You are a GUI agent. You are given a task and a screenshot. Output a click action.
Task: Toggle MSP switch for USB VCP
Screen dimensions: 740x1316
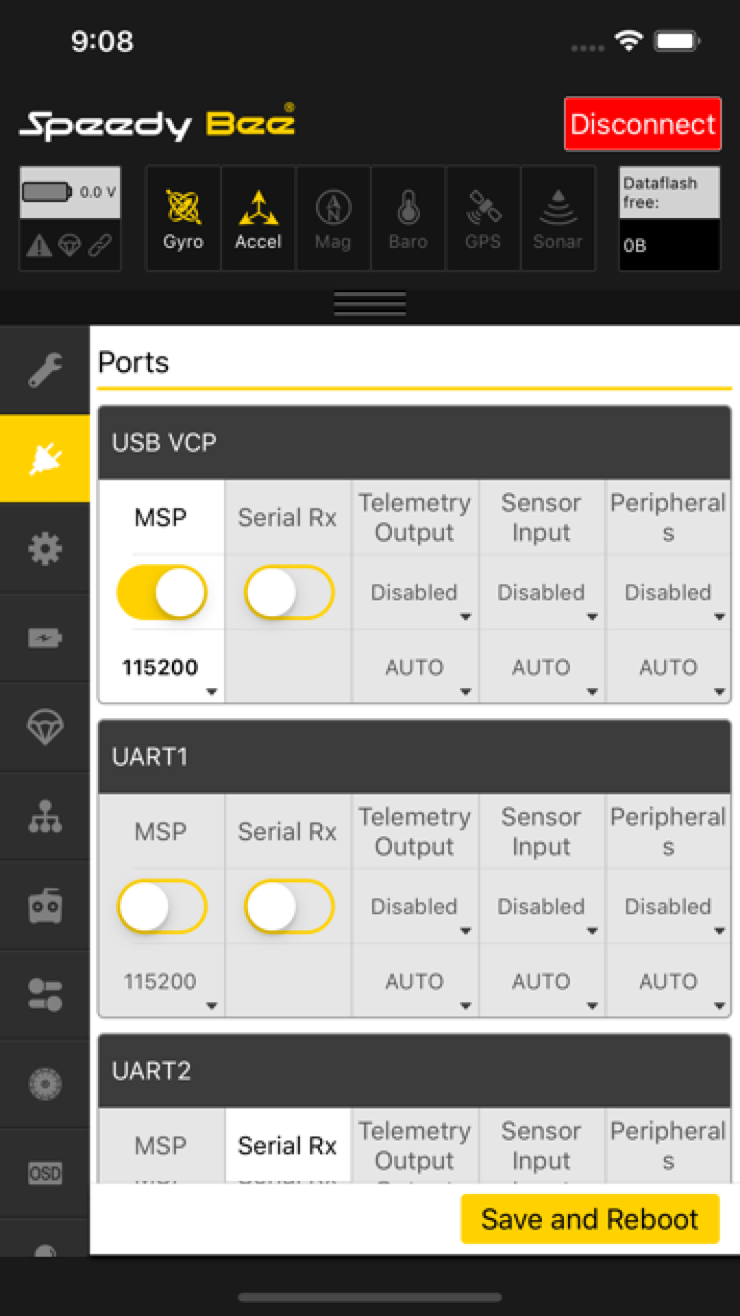162,592
